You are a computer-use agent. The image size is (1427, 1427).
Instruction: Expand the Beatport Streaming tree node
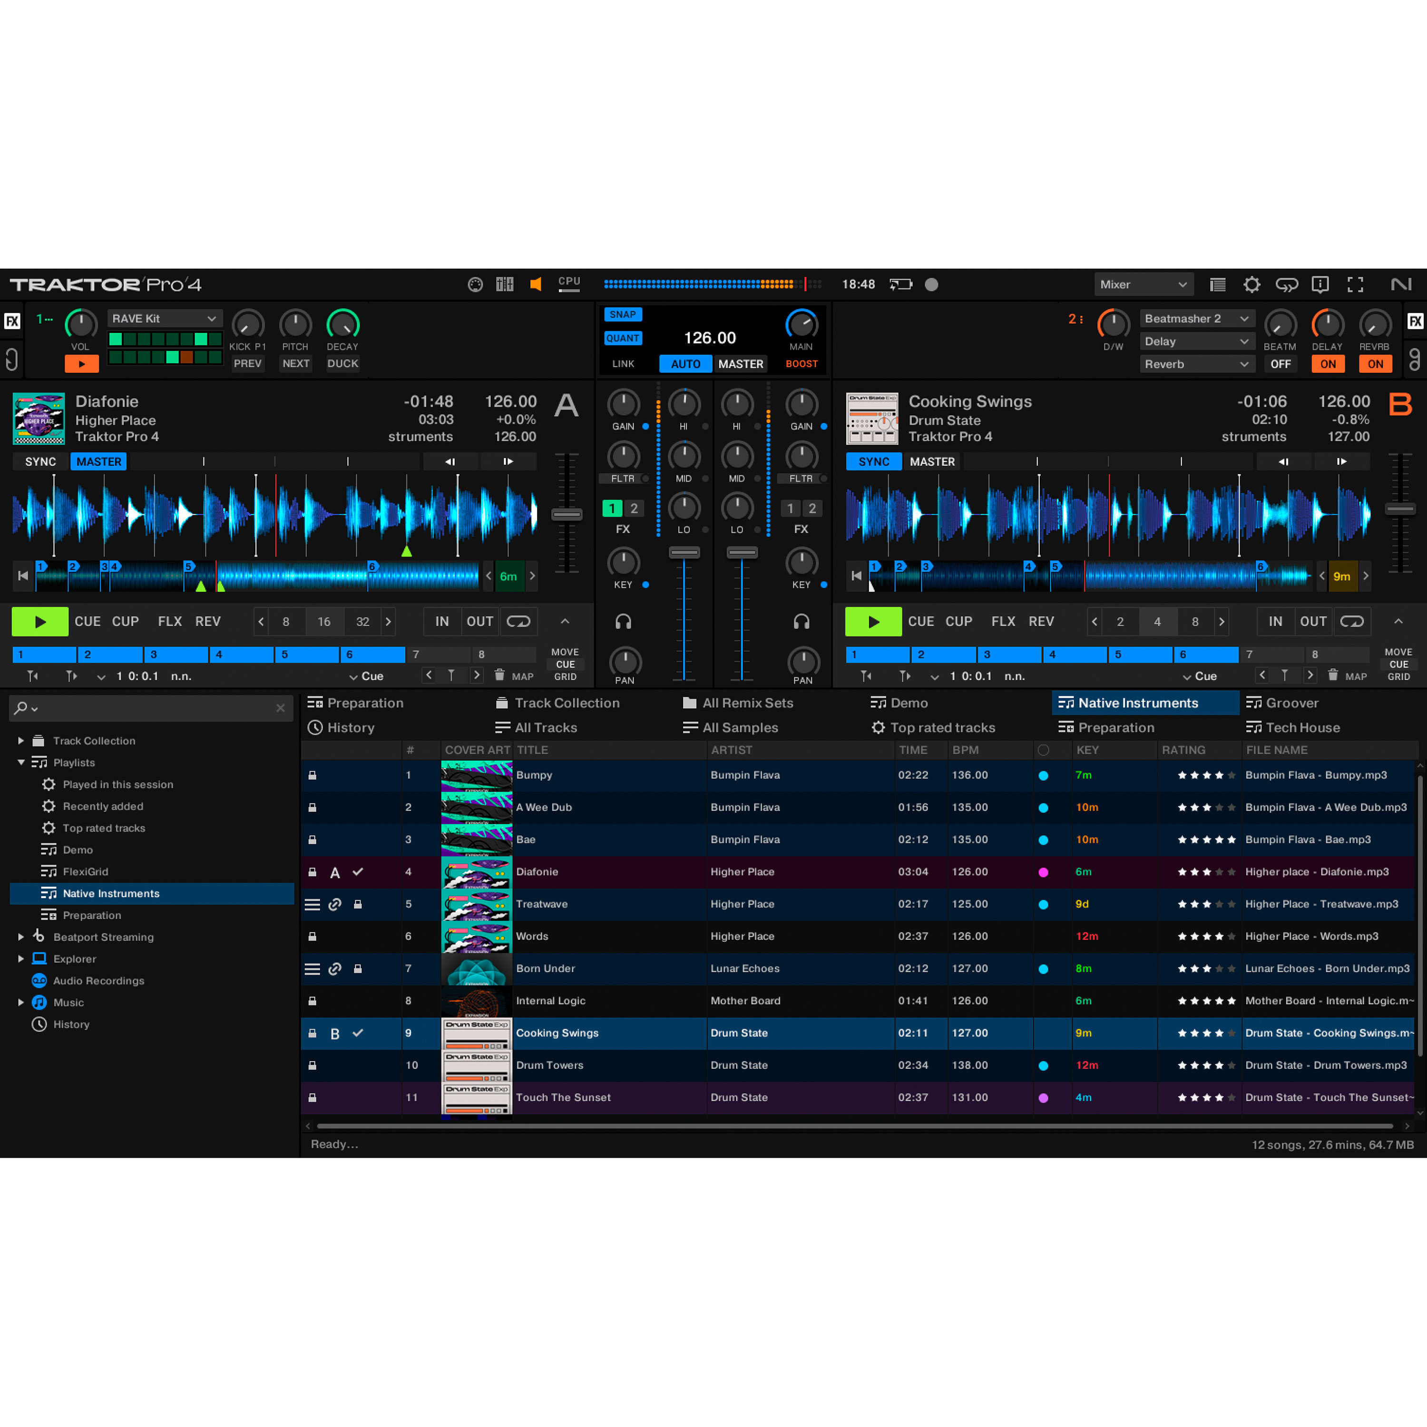coord(20,937)
